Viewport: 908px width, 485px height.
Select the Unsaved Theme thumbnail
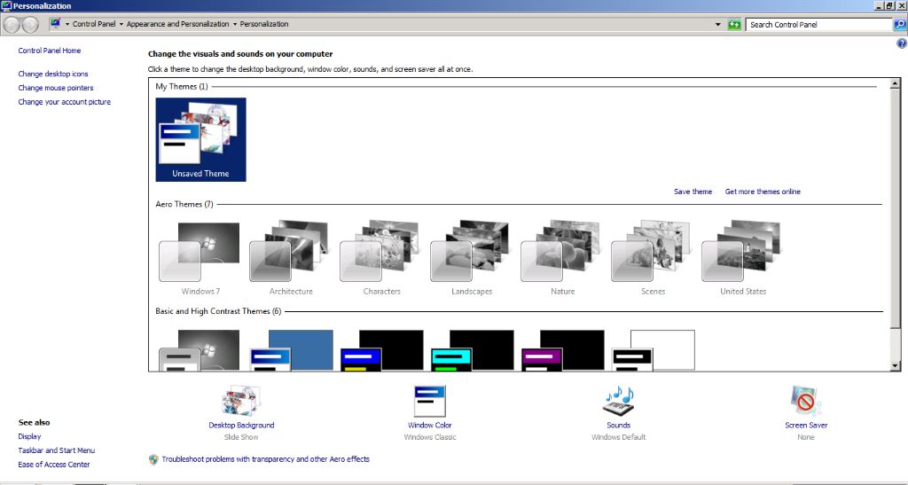pos(200,139)
